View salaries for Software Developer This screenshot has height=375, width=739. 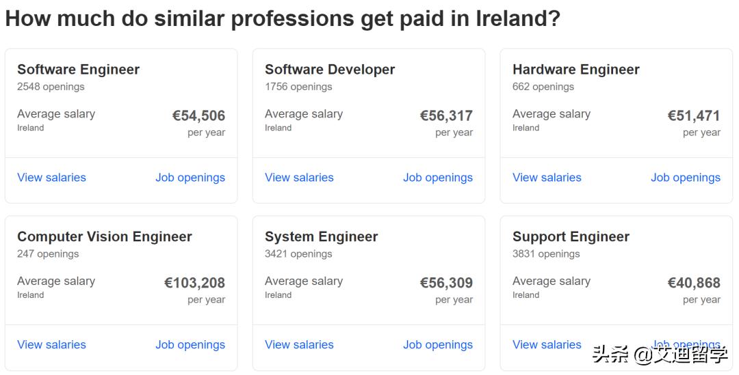click(x=299, y=178)
